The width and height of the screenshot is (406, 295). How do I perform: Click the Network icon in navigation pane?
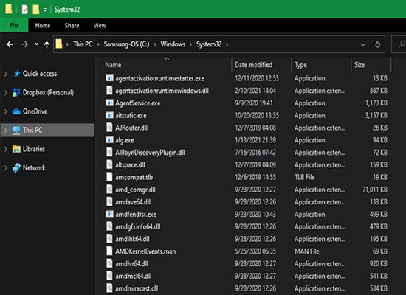16,167
